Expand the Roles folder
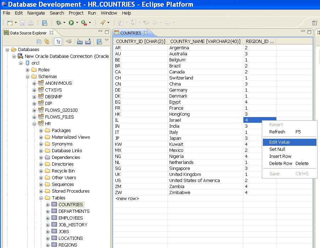This screenshot has width=320, height=248. click(28, 70)
